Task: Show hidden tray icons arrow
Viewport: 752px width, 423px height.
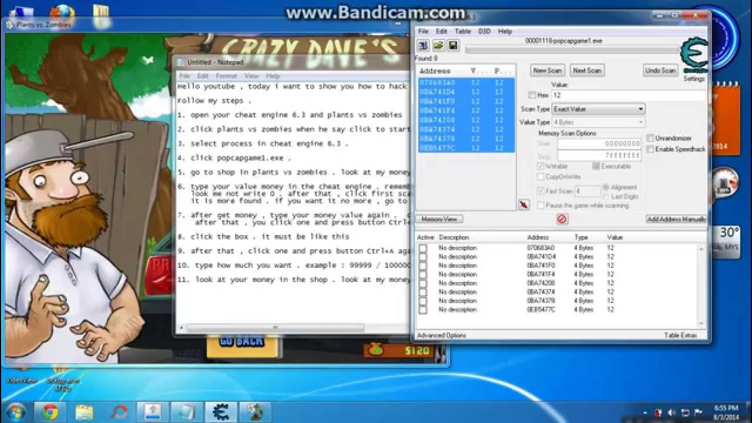Action: pyautogui.click(x=646, y=412)
